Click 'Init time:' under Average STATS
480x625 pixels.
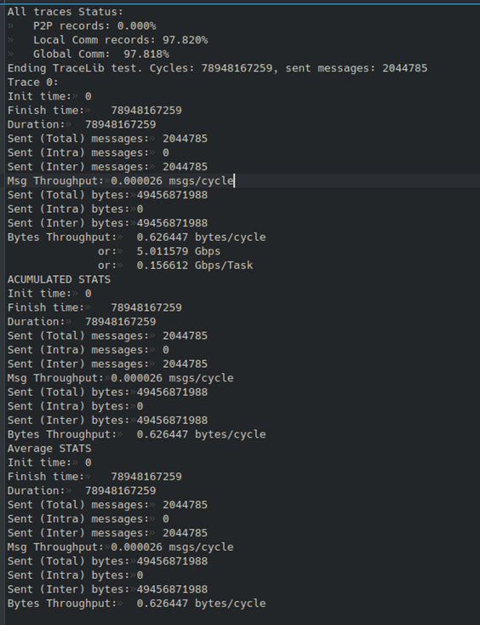pyautogui.click(x=49, y=462)
